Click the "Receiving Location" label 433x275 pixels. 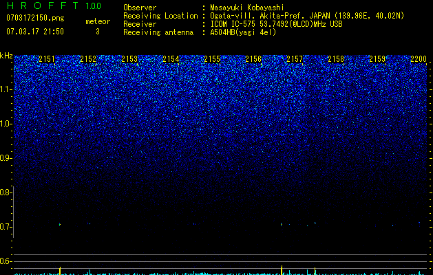coord(160,16)
